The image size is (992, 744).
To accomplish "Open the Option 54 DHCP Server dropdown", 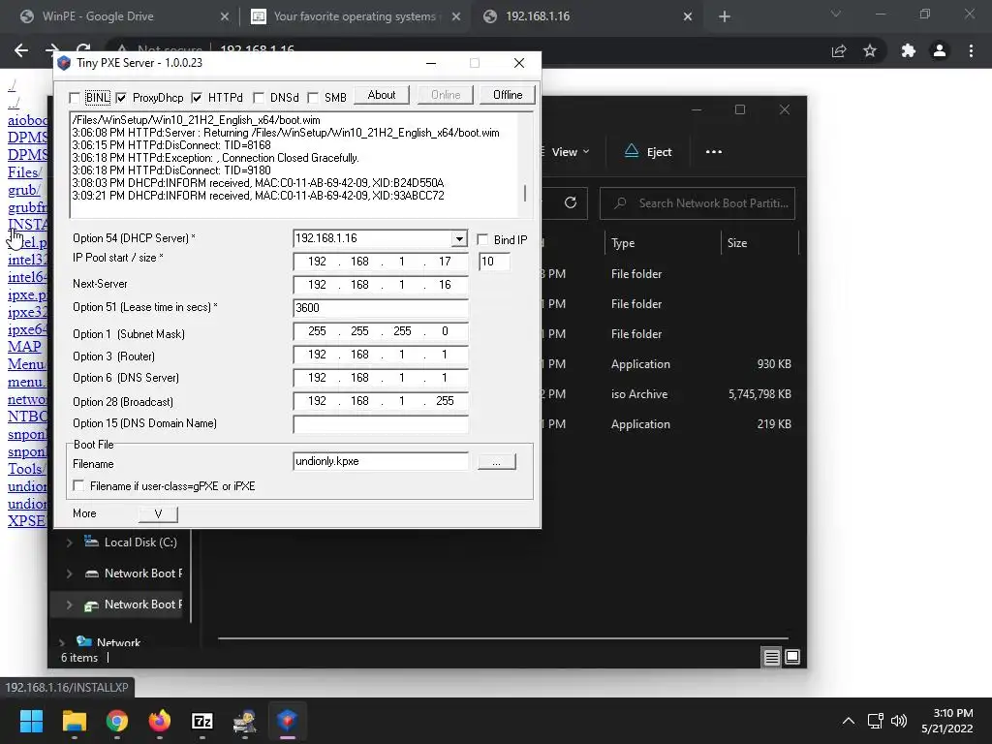I will coord(459,238).
